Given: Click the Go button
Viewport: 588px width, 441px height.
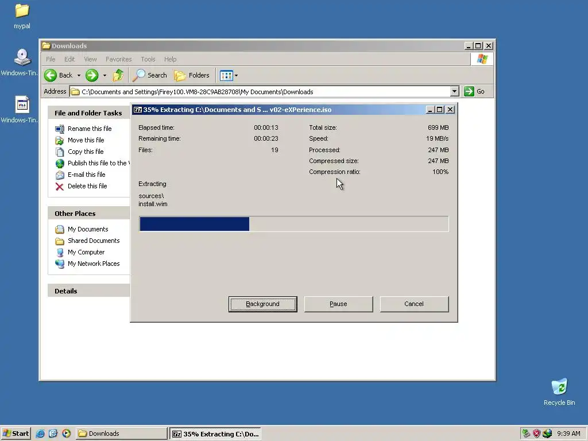Looking at the screenshot, I should [474, 91].
